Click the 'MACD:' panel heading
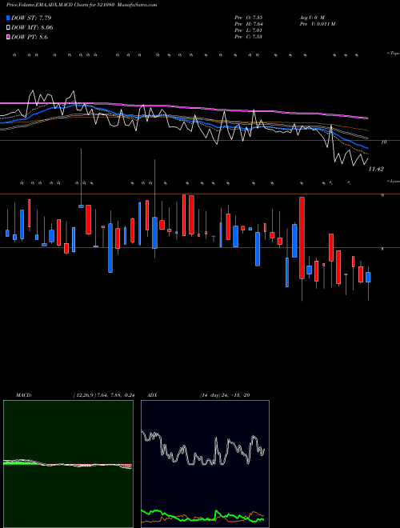The width and height of the screenshot is (400, 528). 23,395
